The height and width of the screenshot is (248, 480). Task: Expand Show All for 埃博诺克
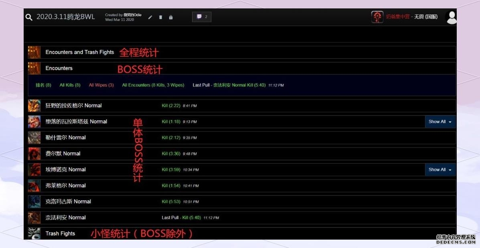(x=440, y=170)
